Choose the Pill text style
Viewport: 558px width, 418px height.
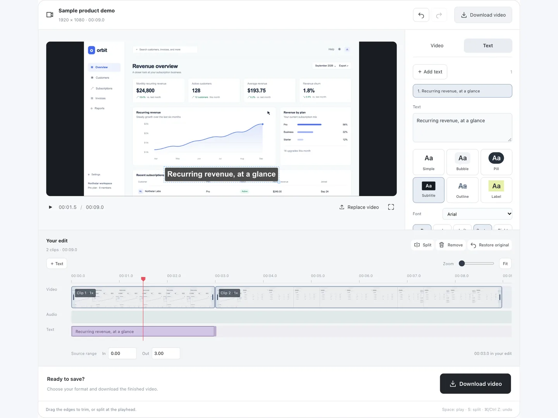(496, 162)
